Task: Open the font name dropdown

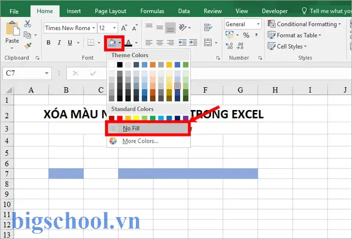Action: coord(94,28)
